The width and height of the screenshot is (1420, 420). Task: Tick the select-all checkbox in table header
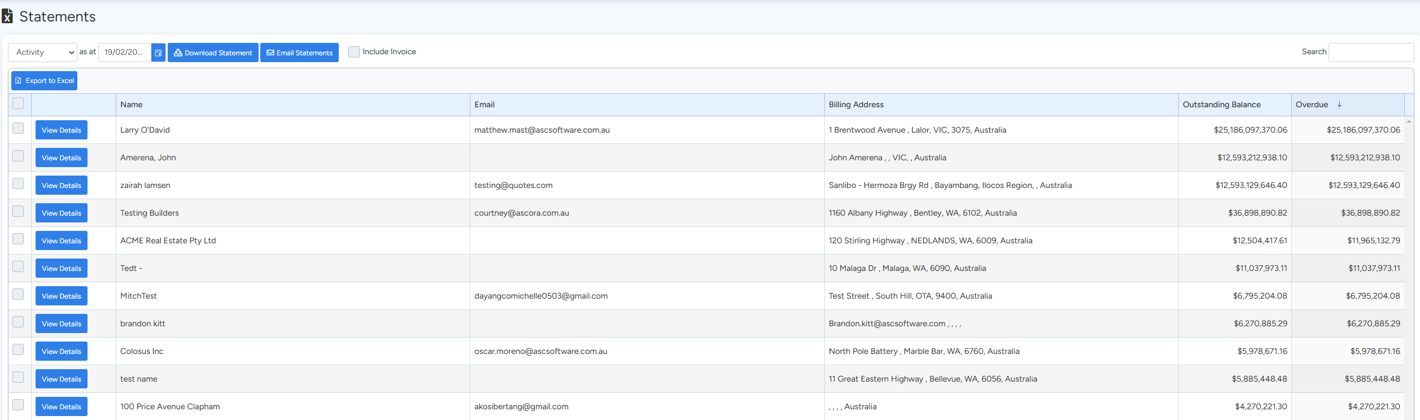pyautogui.click(x=18, y=103)
